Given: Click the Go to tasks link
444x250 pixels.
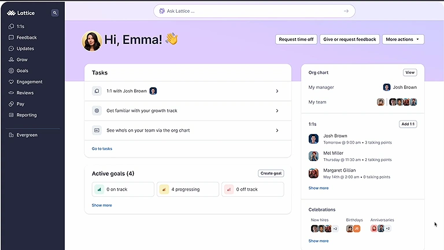Looking at the screenshot, I should click(102, 148).
